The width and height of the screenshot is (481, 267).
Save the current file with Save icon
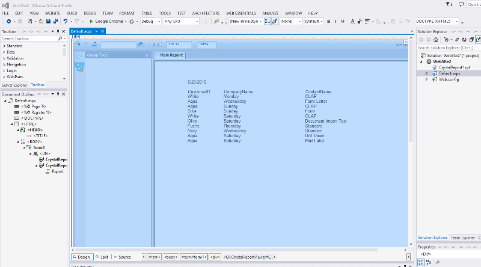48,21
